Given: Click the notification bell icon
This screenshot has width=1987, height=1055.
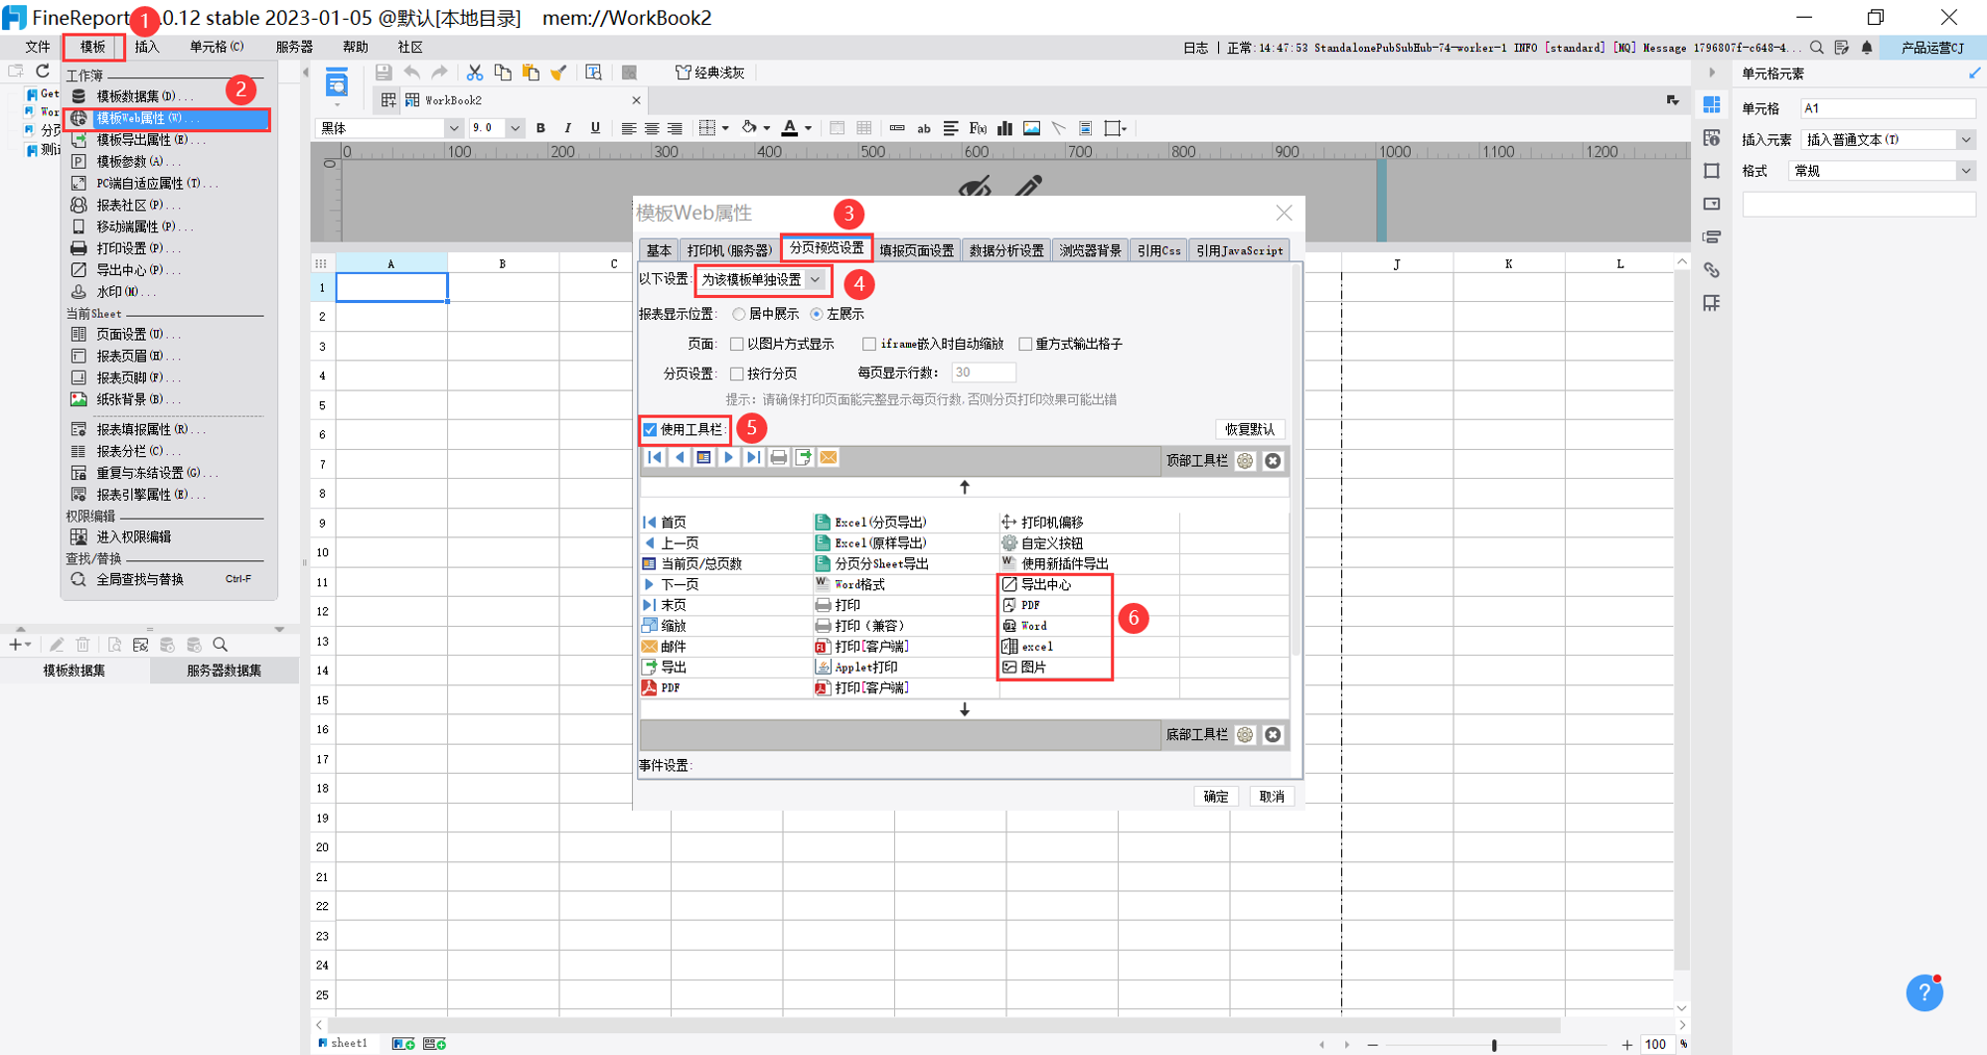Looking at the screenshot, I should [x=1867, y=48].
